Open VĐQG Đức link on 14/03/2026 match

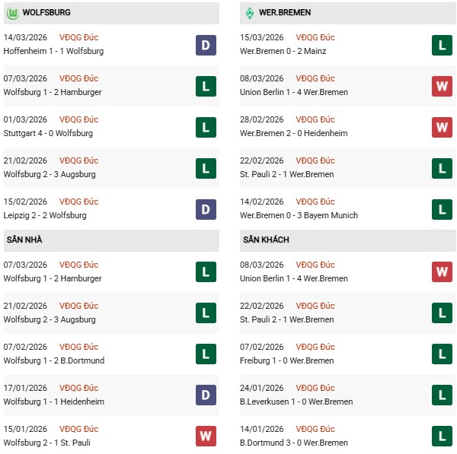pos(80,37)
